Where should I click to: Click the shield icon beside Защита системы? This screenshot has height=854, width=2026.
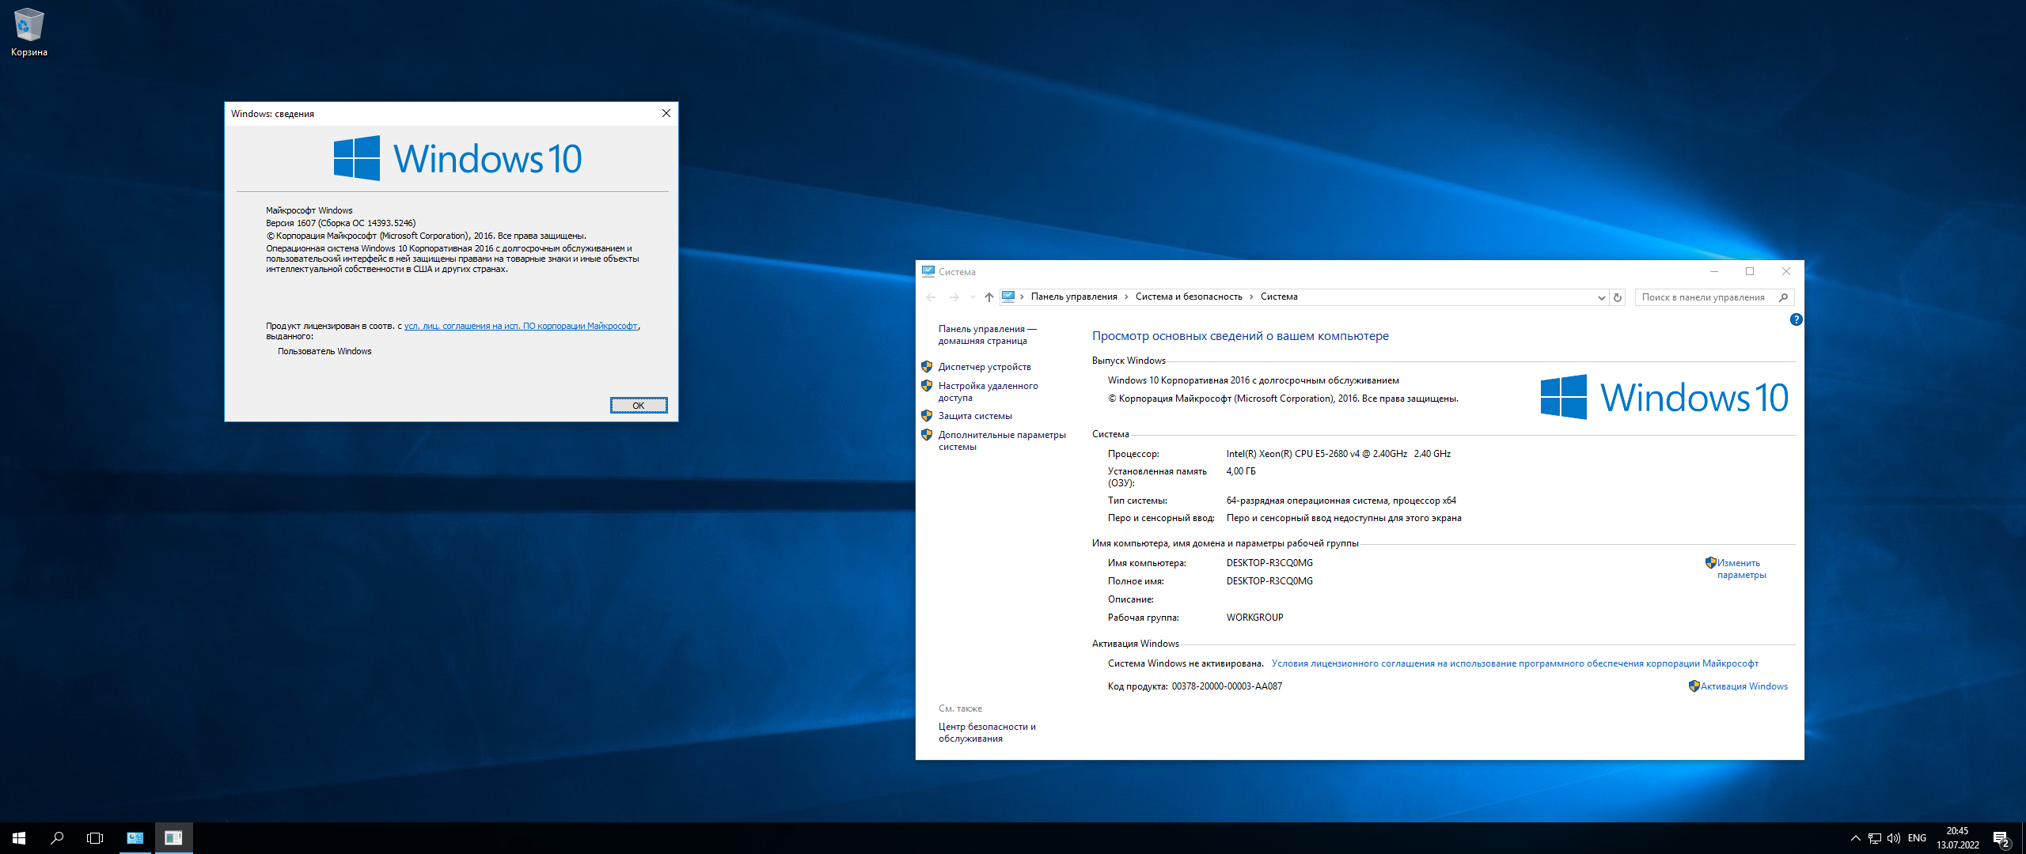[927, 416]
